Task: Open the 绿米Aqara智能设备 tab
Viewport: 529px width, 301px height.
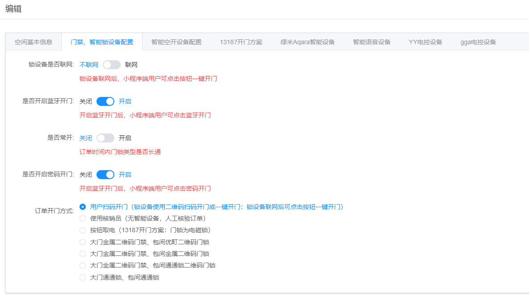Action: pyautogui.click(x=307, y=42)
